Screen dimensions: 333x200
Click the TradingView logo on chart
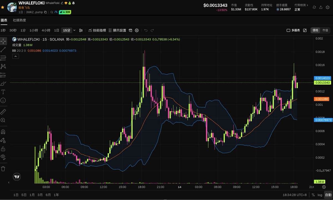(x=17, y=177)
